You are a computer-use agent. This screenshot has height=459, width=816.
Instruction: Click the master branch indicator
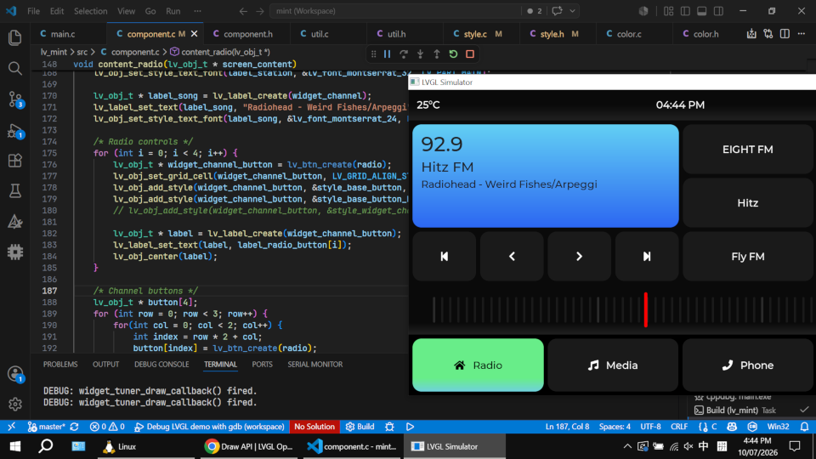[x=47, y=427]
